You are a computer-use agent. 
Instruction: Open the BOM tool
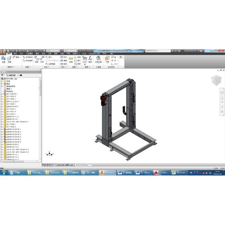tap(84, 59)
